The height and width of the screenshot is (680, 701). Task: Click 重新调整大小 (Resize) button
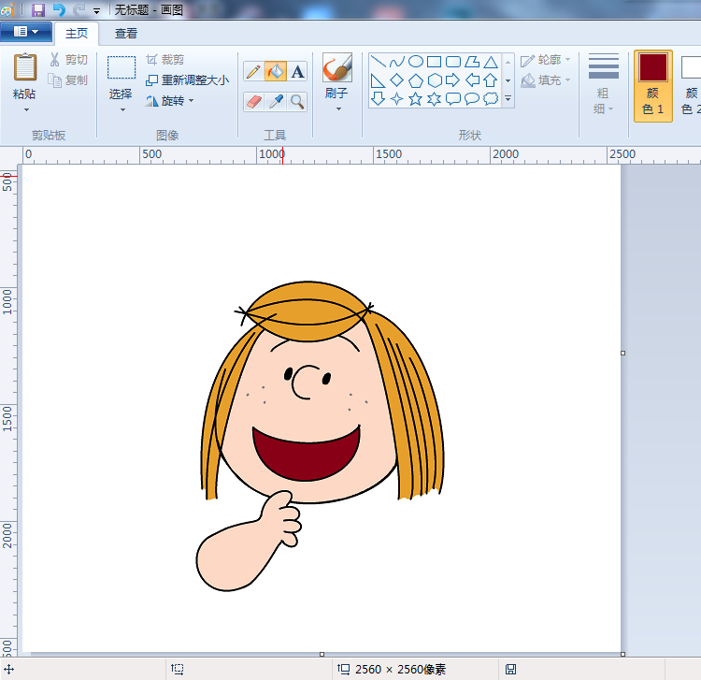click(188, 80)
